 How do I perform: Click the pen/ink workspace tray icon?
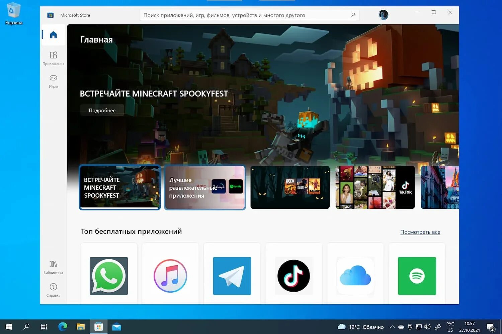tap(437, 327)
